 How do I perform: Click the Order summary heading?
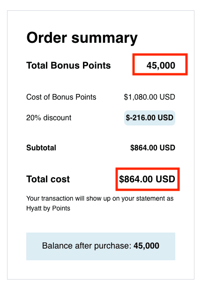pyautogui.click(x=82, y=39)
